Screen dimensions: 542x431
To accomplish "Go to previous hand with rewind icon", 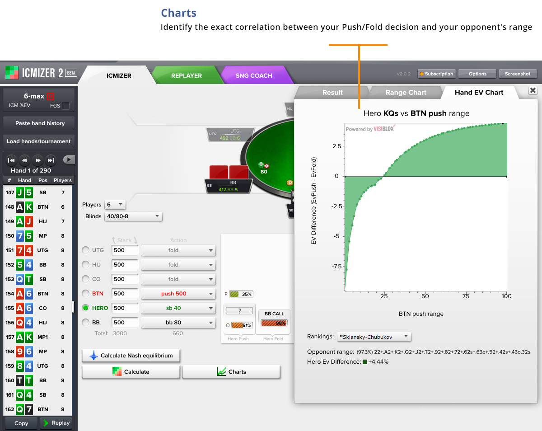I will click(x=25, y=160).
